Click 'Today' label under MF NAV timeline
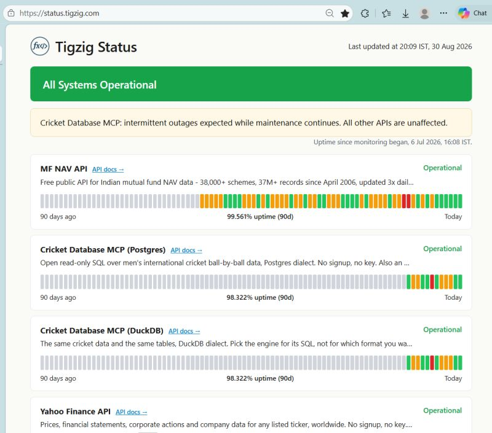 (x=453, y=216)
